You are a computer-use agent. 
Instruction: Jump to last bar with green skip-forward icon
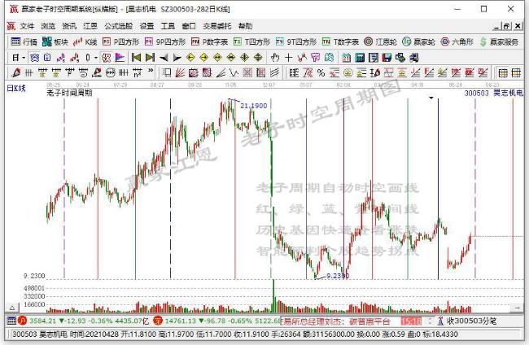[x=150, y=58]
